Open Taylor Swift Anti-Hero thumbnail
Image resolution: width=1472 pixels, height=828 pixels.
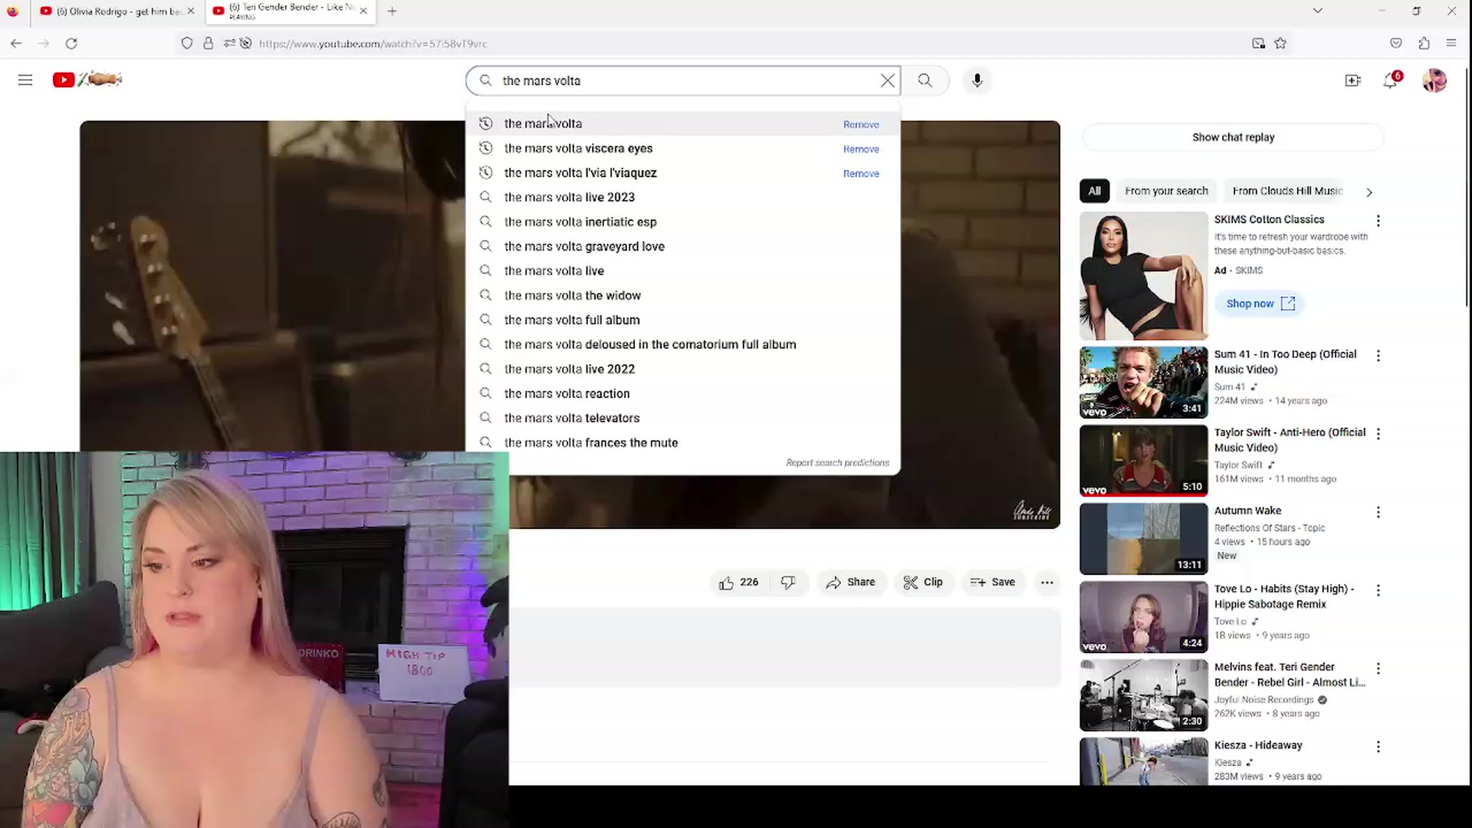[1143, 461]
